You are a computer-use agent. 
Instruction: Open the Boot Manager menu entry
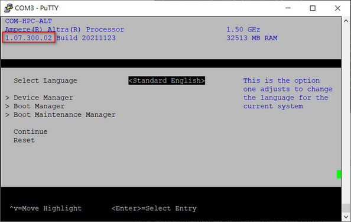pyautogui.click(x=39, y=107)
